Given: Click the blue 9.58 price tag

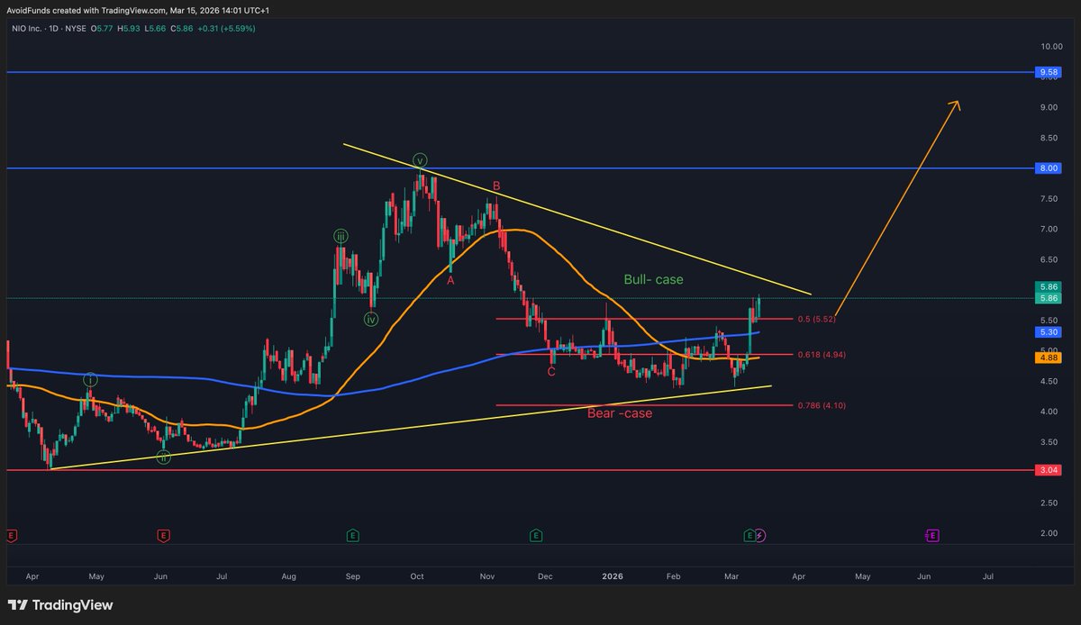Looking at the screenshot, I should click(x=1047, y=72).
